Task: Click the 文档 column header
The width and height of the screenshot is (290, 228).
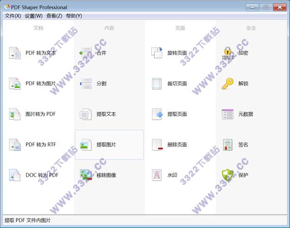Action: (39, 28)
